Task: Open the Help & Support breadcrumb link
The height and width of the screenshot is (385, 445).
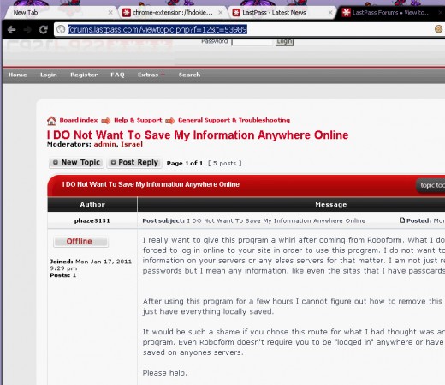Action: (x=138, y=120)
